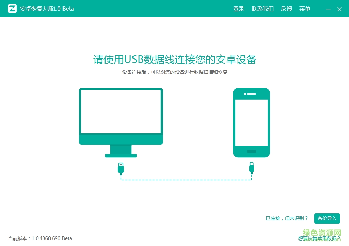Open the 反馈 feedback item
Screen dimensions: 349x246
(287, 9)
